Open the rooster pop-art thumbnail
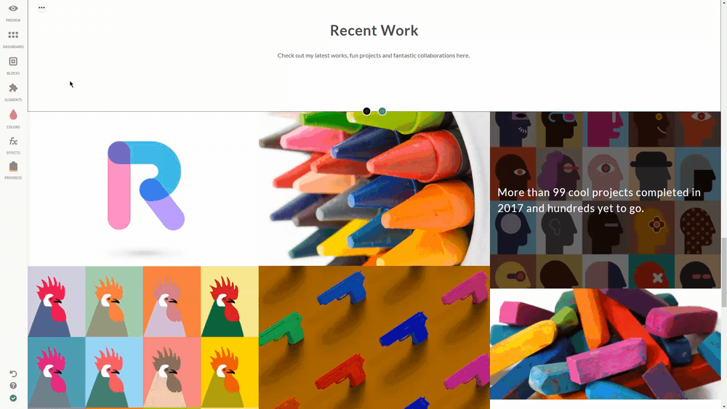Image resolution: width=727 pixels, height=409 pixels. (x=143, y=337)
